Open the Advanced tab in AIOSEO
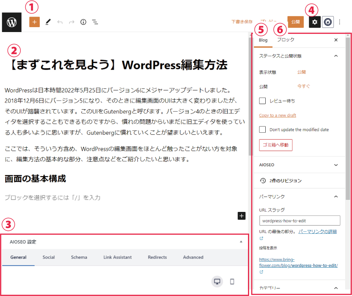Viewport: 352px width, 296px height. click(193, 258)
